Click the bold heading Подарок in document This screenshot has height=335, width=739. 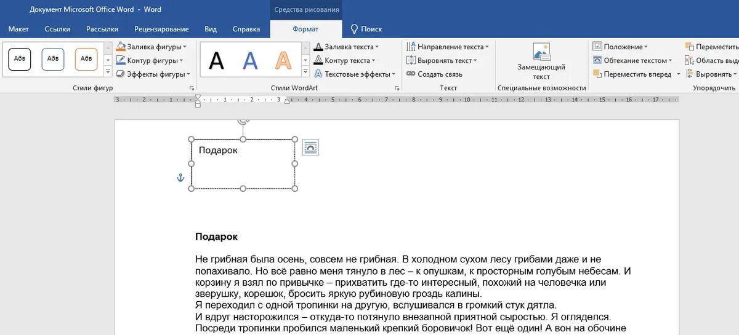pyautogui.click(x=216, y=237)
